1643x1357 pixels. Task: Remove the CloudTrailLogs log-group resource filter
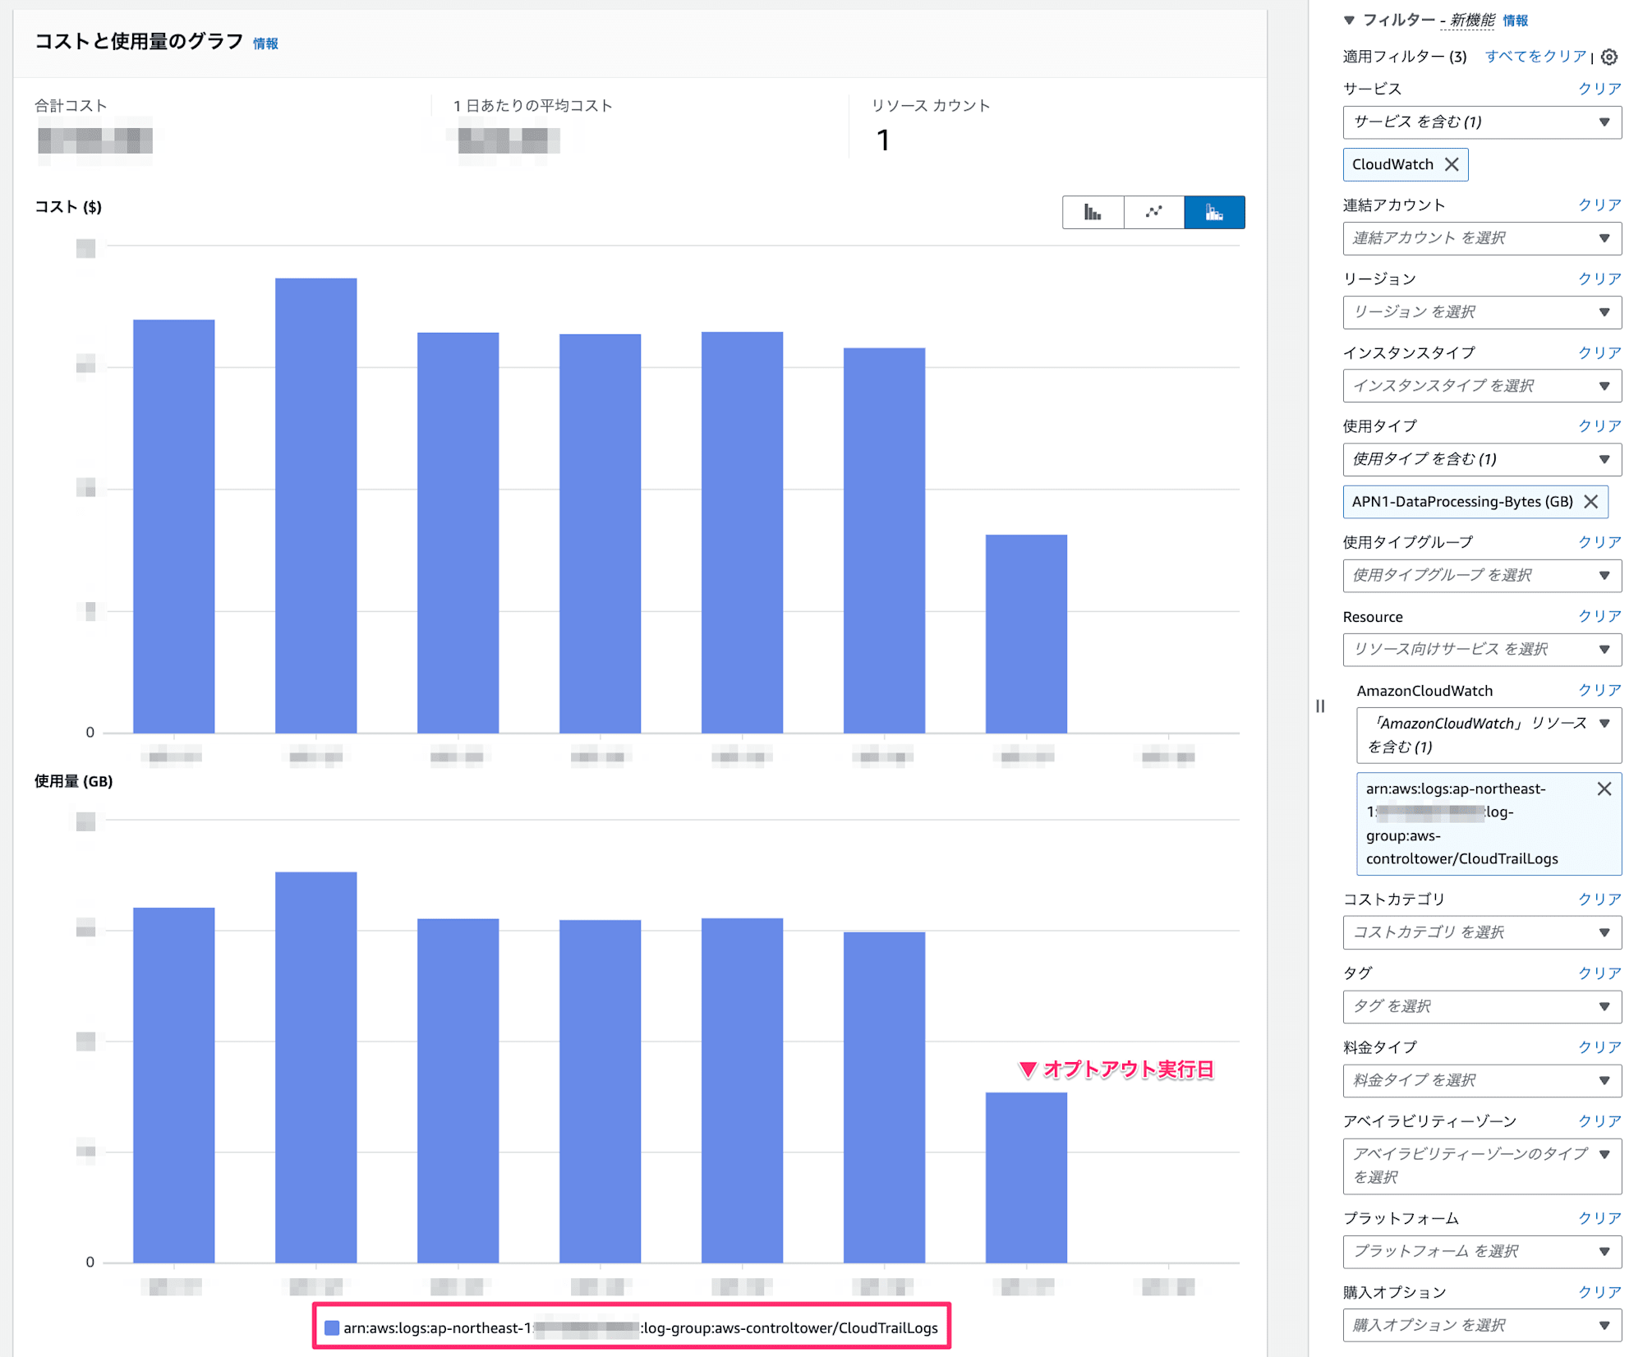pos(1604,789)
